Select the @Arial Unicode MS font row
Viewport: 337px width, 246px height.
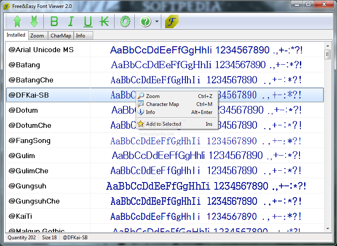pos(165,50)
